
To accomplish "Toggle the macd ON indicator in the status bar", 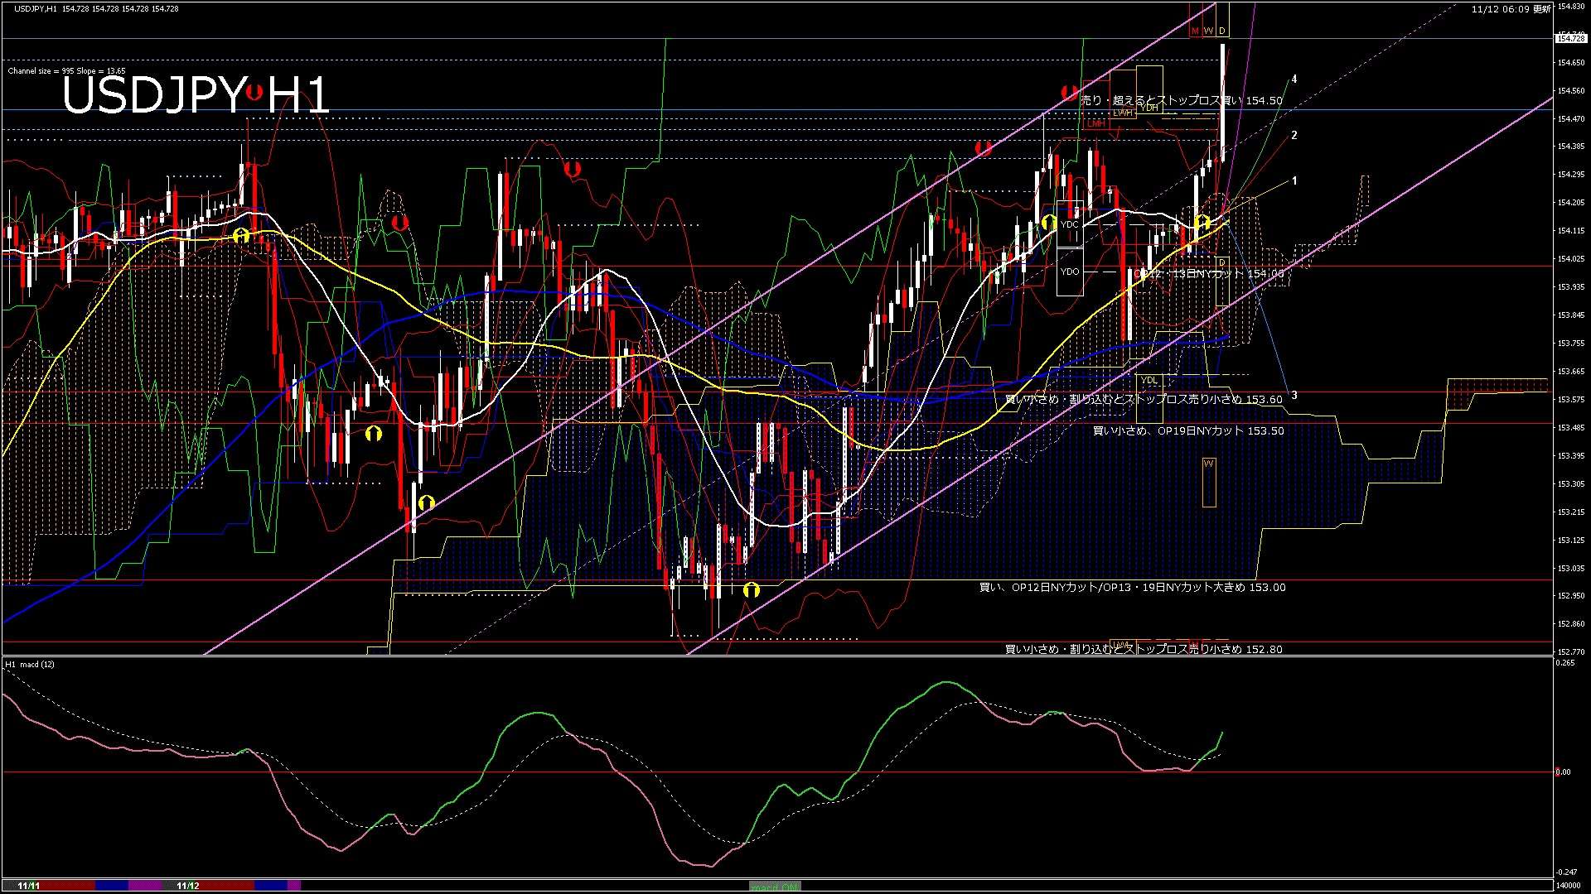I will pyautogui.click(x=775, y=886).
